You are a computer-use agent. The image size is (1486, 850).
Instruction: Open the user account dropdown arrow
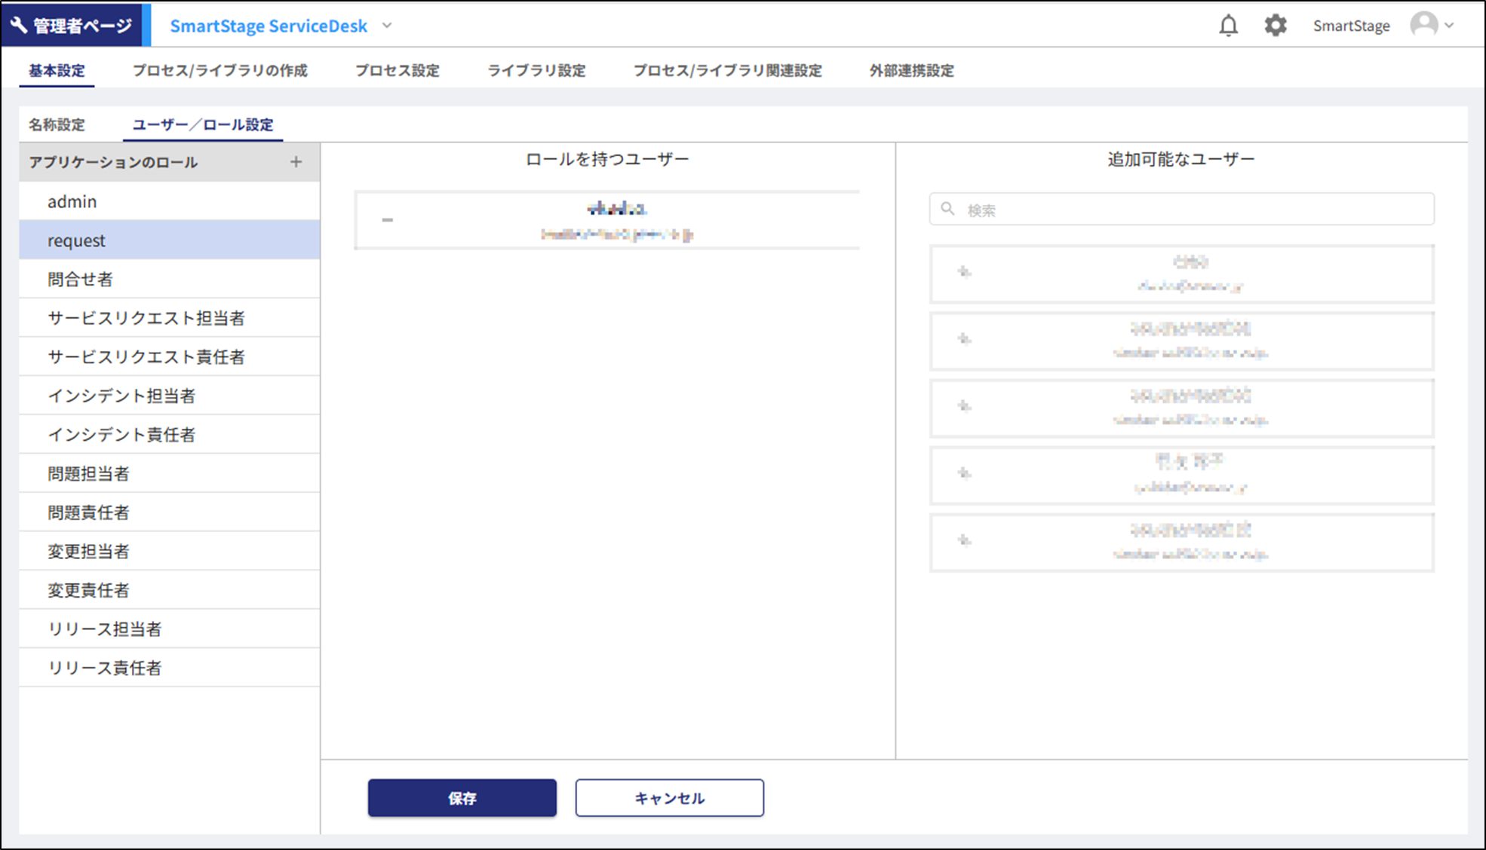1449,26
